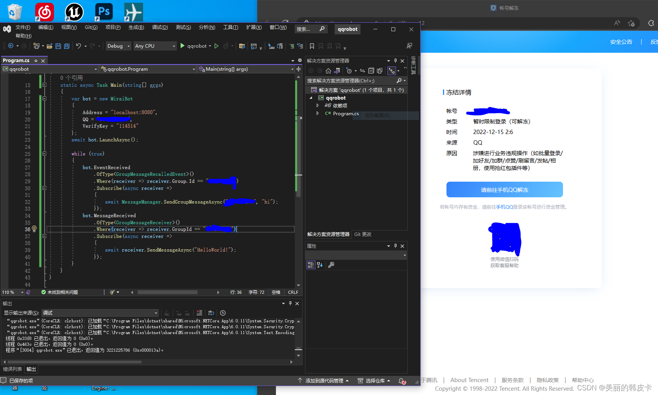The width and height of the screenshot is (658, 395).
Task: Click 选择仓库 in status bar
Action: pyautogui.click(x=374, y=381)
